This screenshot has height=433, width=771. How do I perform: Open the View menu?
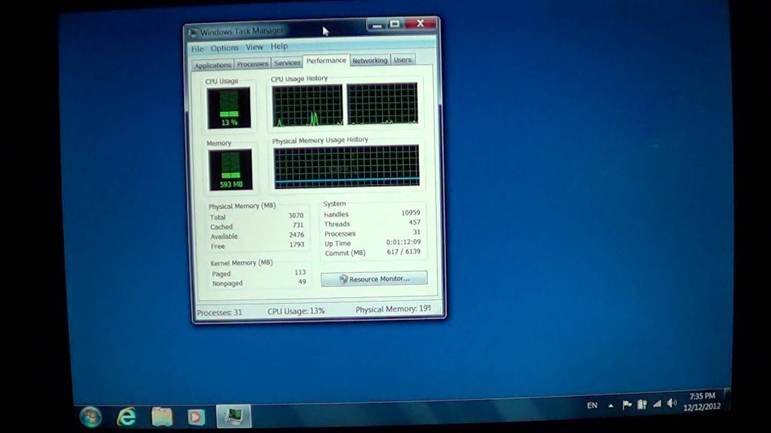(254, 47)
